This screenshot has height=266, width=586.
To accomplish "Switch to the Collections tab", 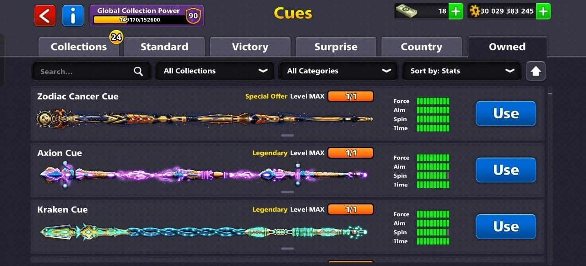I will 79,47.
